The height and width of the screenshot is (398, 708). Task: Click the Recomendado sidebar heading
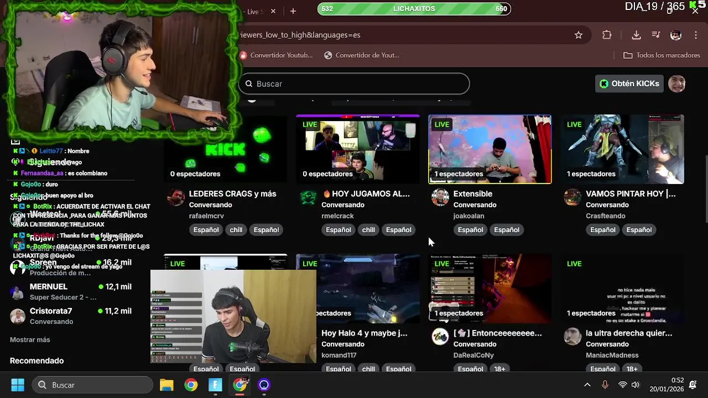(37, 360)
